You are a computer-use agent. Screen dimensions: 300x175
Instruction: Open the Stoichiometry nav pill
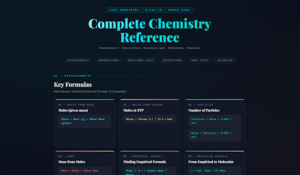click(78, 60)
